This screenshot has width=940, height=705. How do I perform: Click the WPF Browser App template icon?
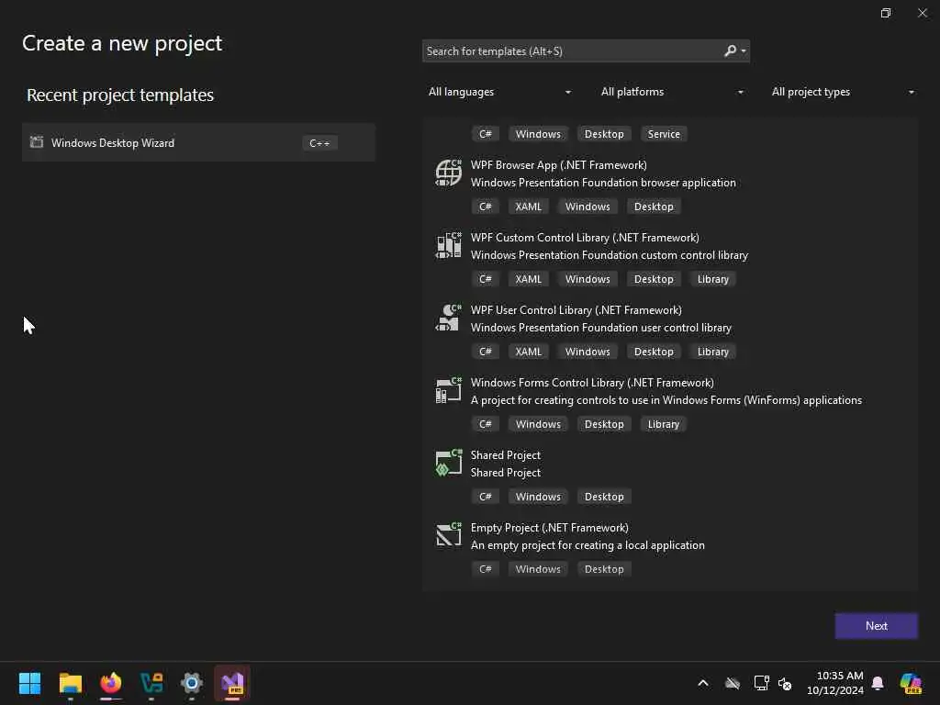point(448,173)
